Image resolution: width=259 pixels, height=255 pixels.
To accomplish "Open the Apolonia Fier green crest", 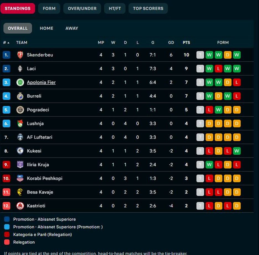I will pyautogui.click(x=20, y=82).
